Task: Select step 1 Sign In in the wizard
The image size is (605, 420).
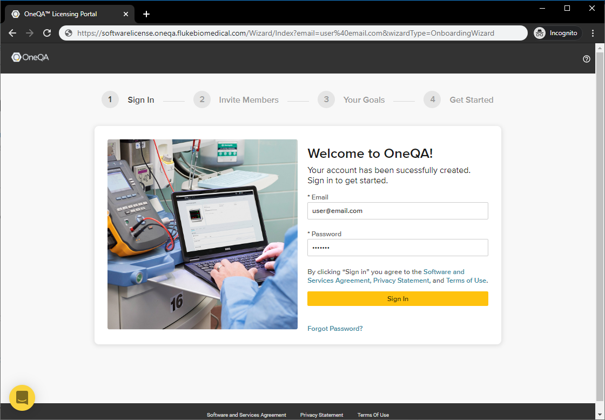Action: pos(127,99)
